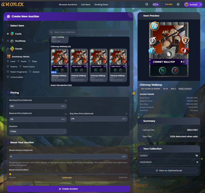Viewport: 205px width, 193px height.
Task: Open View on Splinterlands link
Action: click(x=169, y=171)
